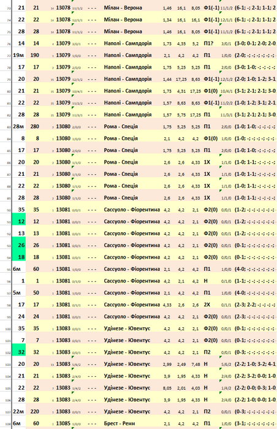Select the odds cell "2,49"
The image size is (277, 429).
pos(181,364)
